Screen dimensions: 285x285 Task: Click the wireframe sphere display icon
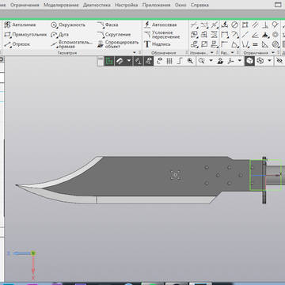coord(260,61)
